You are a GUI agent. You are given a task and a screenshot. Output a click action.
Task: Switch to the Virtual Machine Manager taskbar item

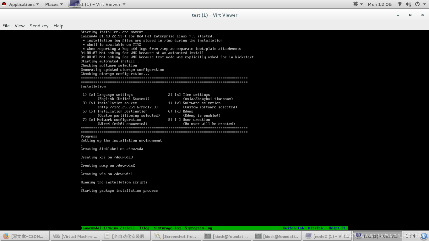point(75,236)
